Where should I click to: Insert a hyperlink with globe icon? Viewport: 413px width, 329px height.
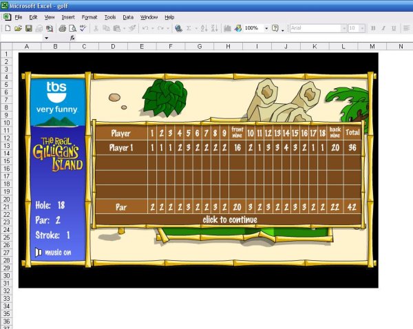[x=178, y=28]
